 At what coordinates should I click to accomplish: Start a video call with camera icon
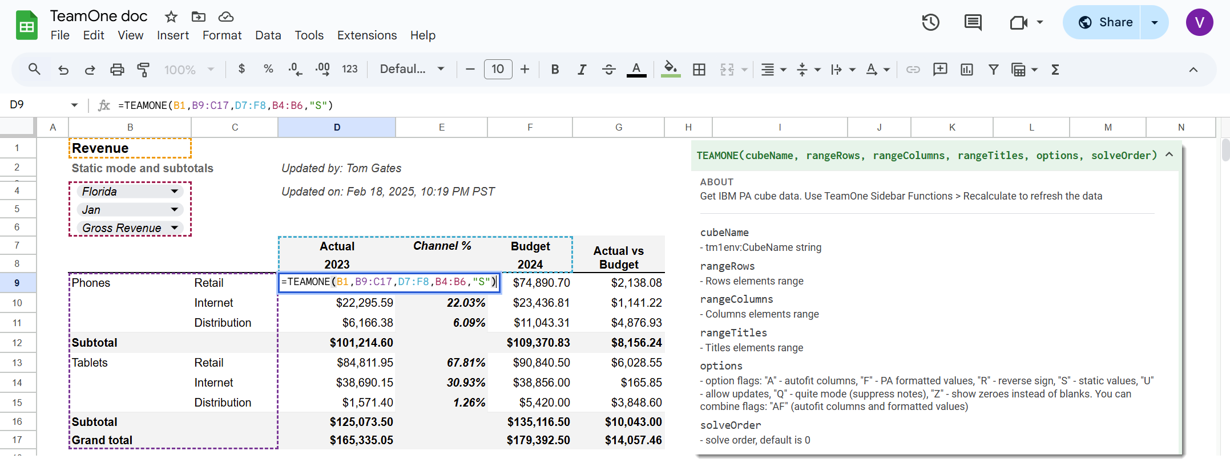(x=1019, y=22)
